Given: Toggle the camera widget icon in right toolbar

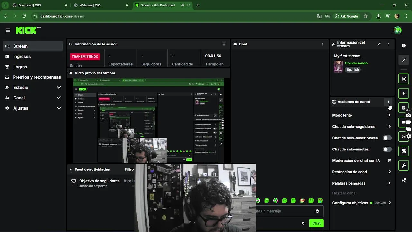Looking at the screenshot, I should [404, 151].
